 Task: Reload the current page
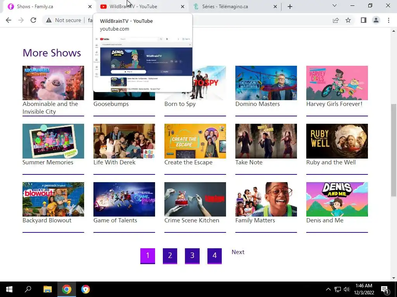pos(33,20)
